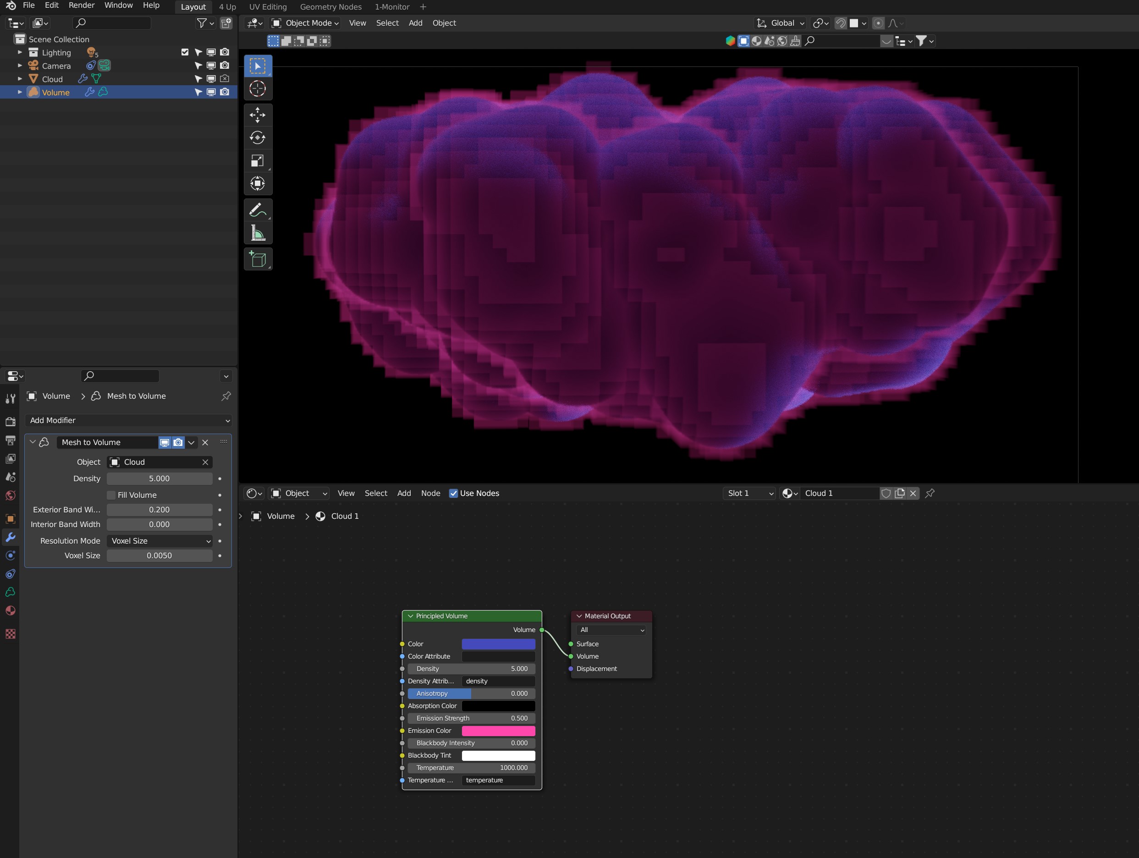Unlink the Cloud 1 material with the X button
Viewport: 1139px width, 858px height.
913,493
